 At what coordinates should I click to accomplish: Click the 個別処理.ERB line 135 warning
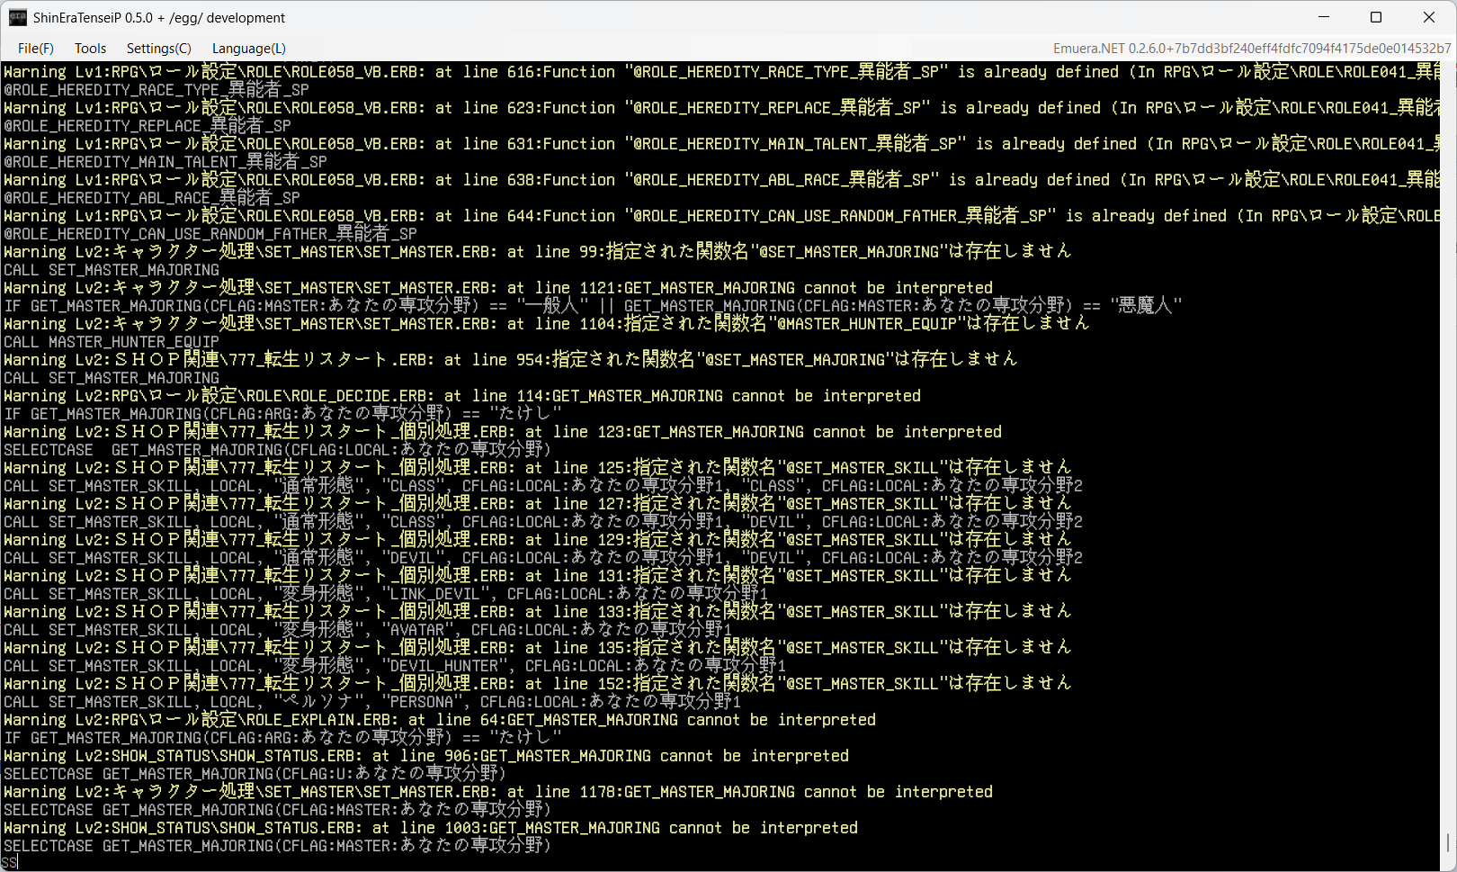click(538, 648)
